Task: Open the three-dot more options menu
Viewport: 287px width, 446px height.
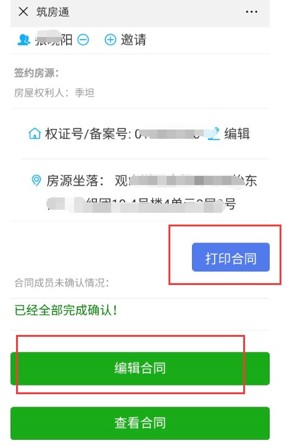Action: (251, 12)
